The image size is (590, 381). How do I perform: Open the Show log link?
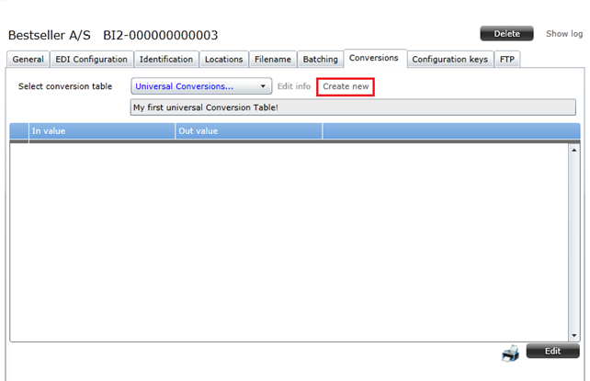tap(563, 34)
